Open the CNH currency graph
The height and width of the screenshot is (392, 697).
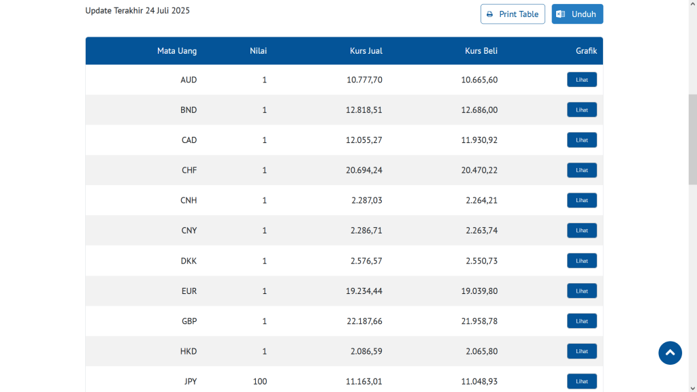(x=581, y=200)
